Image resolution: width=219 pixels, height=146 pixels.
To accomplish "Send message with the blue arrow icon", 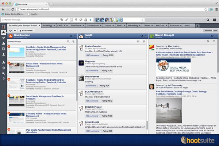I will [91, 20].
